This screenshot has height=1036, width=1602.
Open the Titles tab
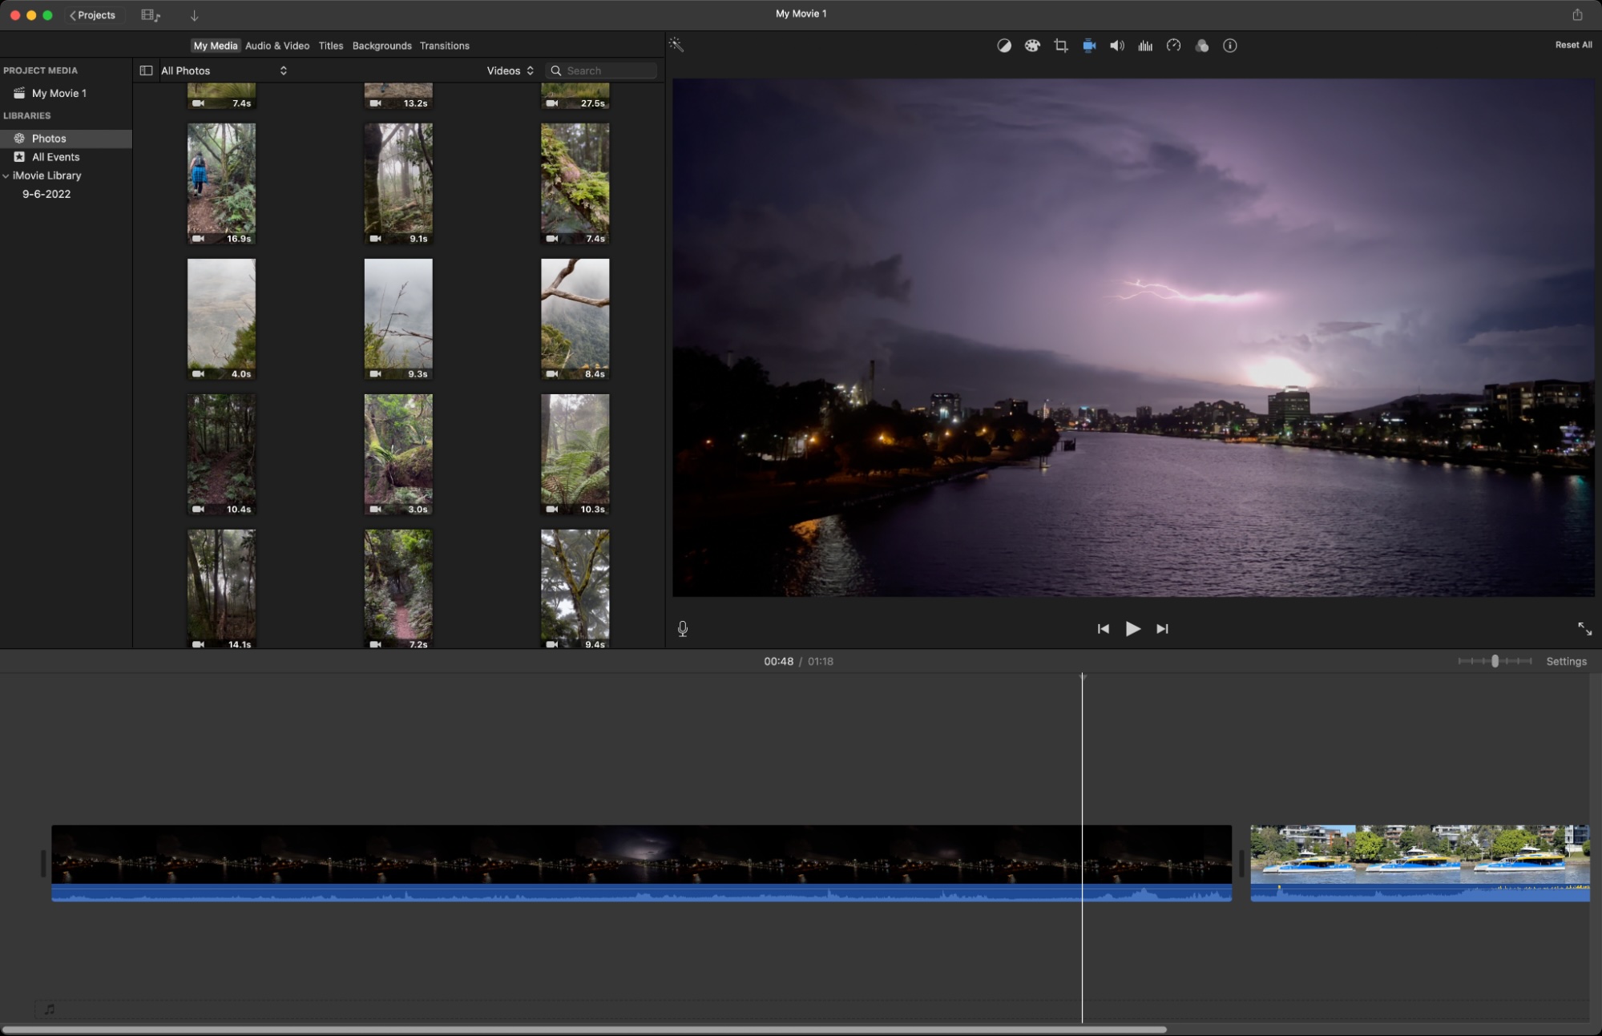(x=331, y=46)
